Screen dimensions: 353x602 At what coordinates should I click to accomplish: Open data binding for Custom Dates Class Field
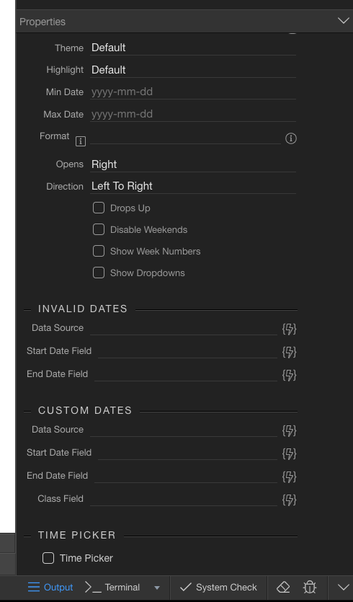(x=290, y=500)
